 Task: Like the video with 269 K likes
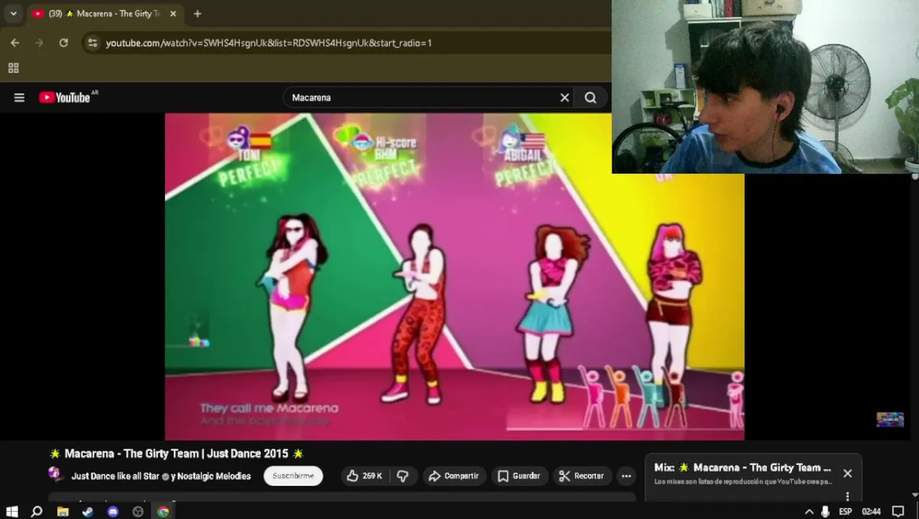(x=365, y=476)
